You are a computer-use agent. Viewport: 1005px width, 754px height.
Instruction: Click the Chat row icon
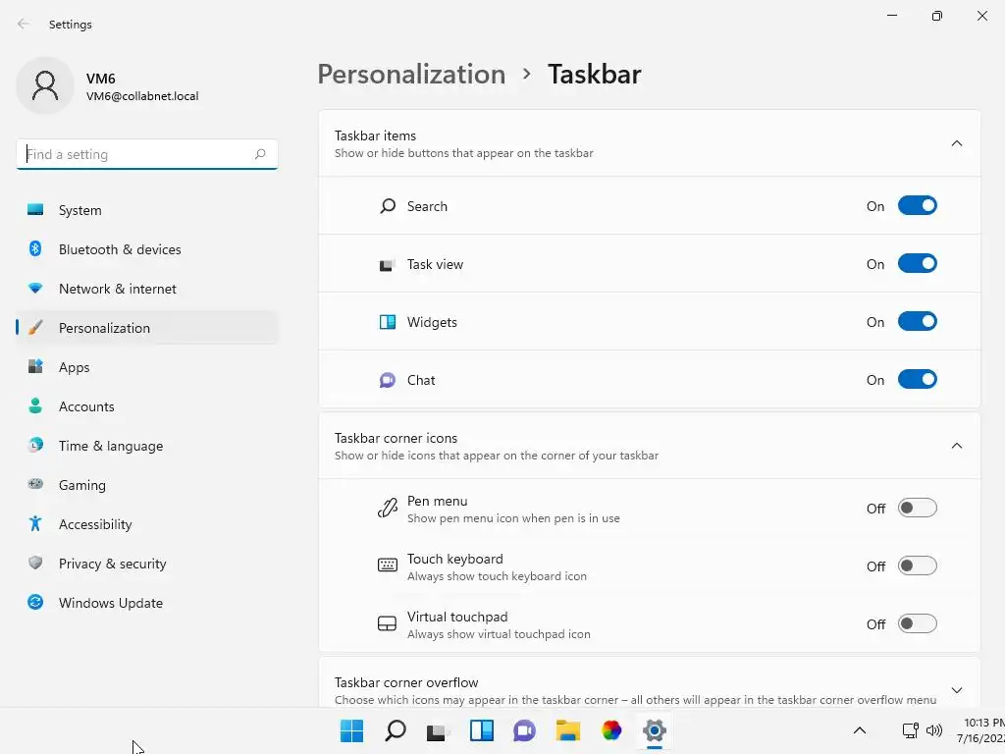pyautogui.click(x=387, y=380)
